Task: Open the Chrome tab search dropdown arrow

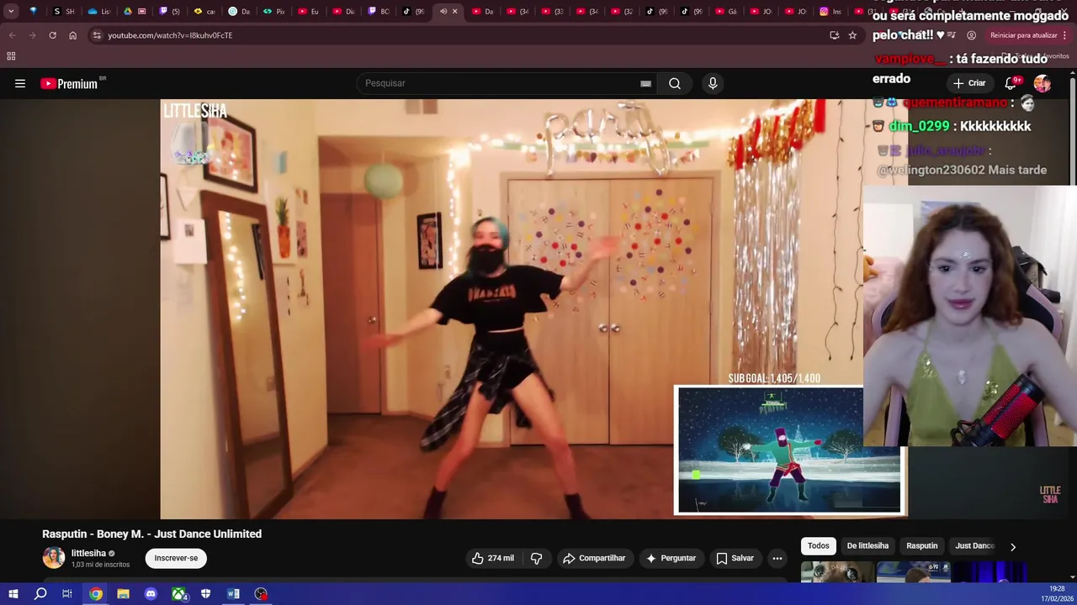Action: coord(11,12)
